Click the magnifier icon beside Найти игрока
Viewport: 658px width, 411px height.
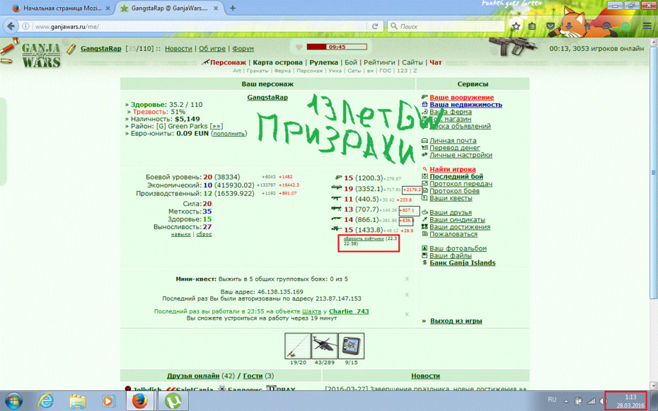coord(425,169)
